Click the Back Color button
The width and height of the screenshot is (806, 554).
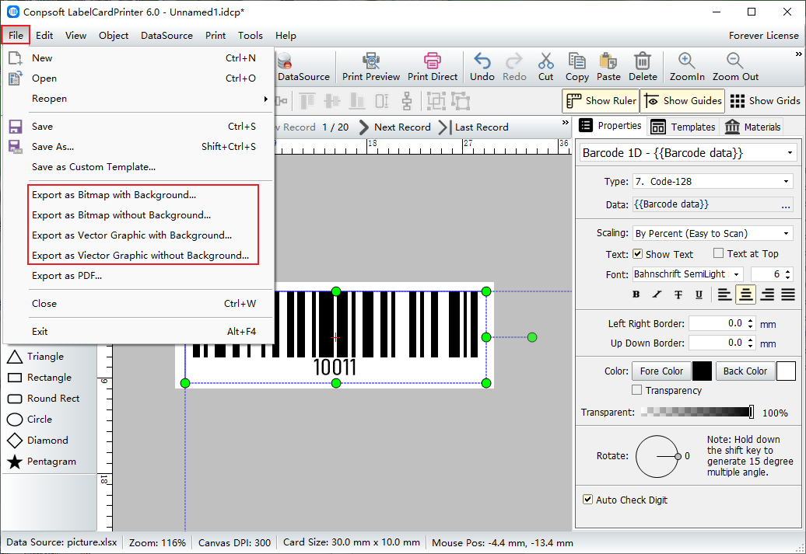pos(745,371)
